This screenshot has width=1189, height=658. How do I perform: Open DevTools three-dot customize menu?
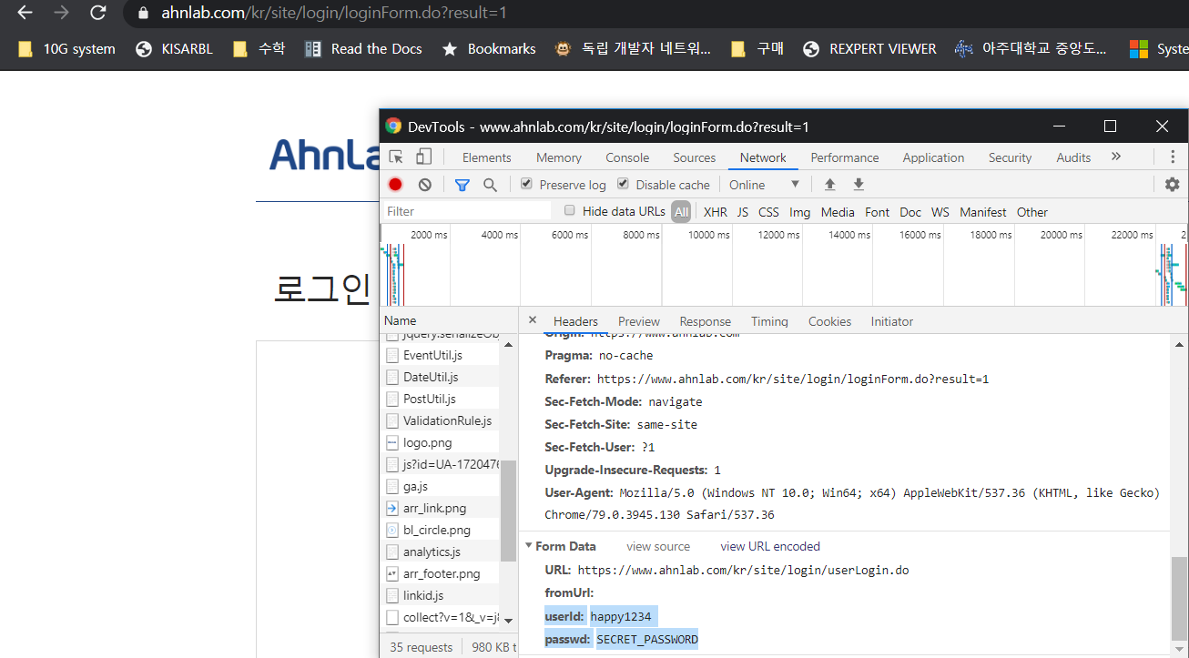coord(1173,157)
